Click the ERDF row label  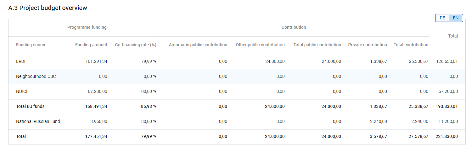coord(21,62)
